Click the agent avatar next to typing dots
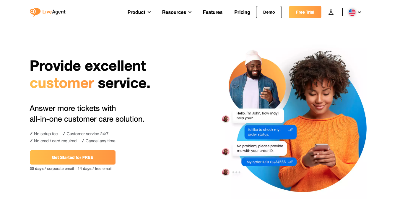 (x=226, y=172)
